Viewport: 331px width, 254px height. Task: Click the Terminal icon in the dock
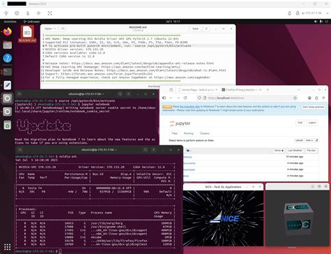click(x=8, y=72)
